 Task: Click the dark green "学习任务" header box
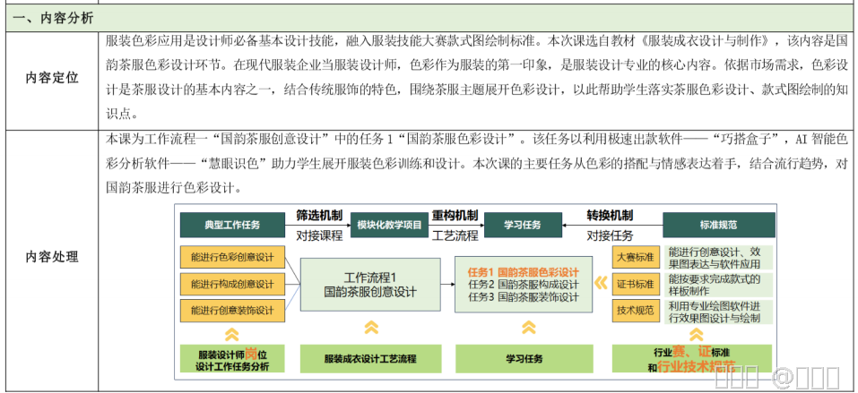[x=523, y=226]
